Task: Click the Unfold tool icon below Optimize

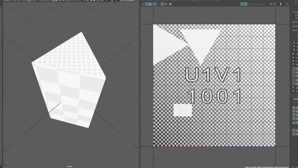Action: (294, 72)
